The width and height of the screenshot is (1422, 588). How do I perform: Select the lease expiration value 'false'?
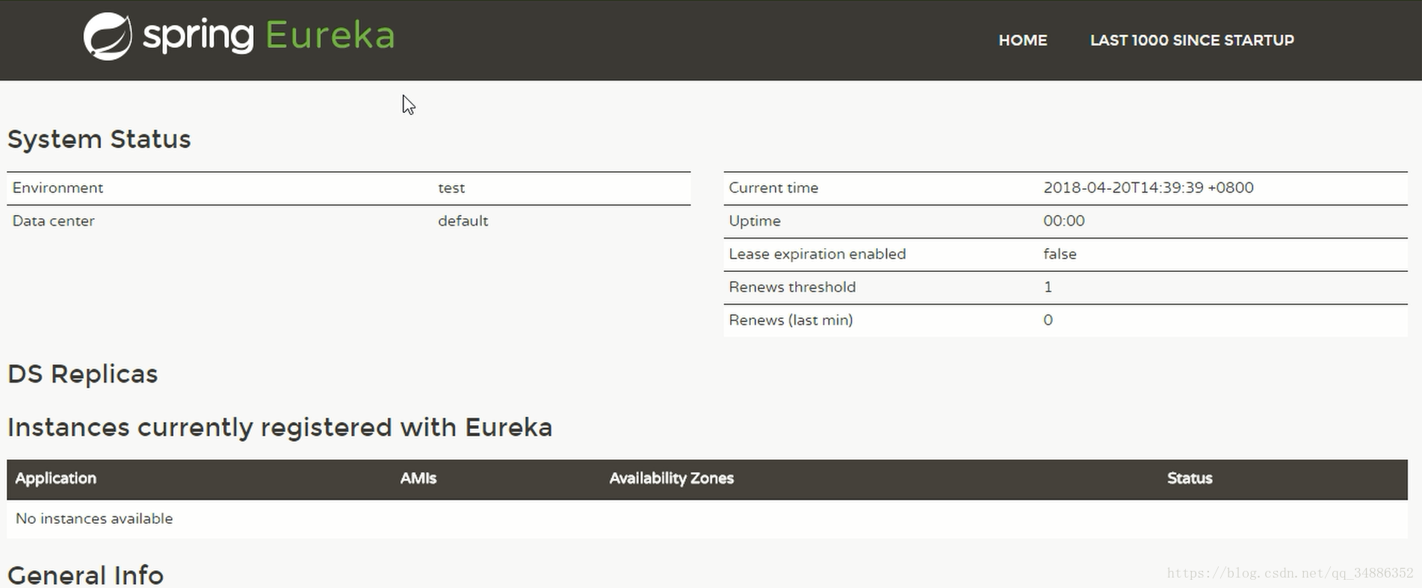click(1060, 253)
